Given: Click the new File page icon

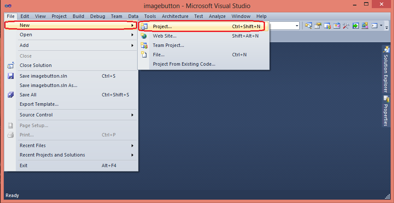Looking at the screenshot, I should (x=144, y=55).
